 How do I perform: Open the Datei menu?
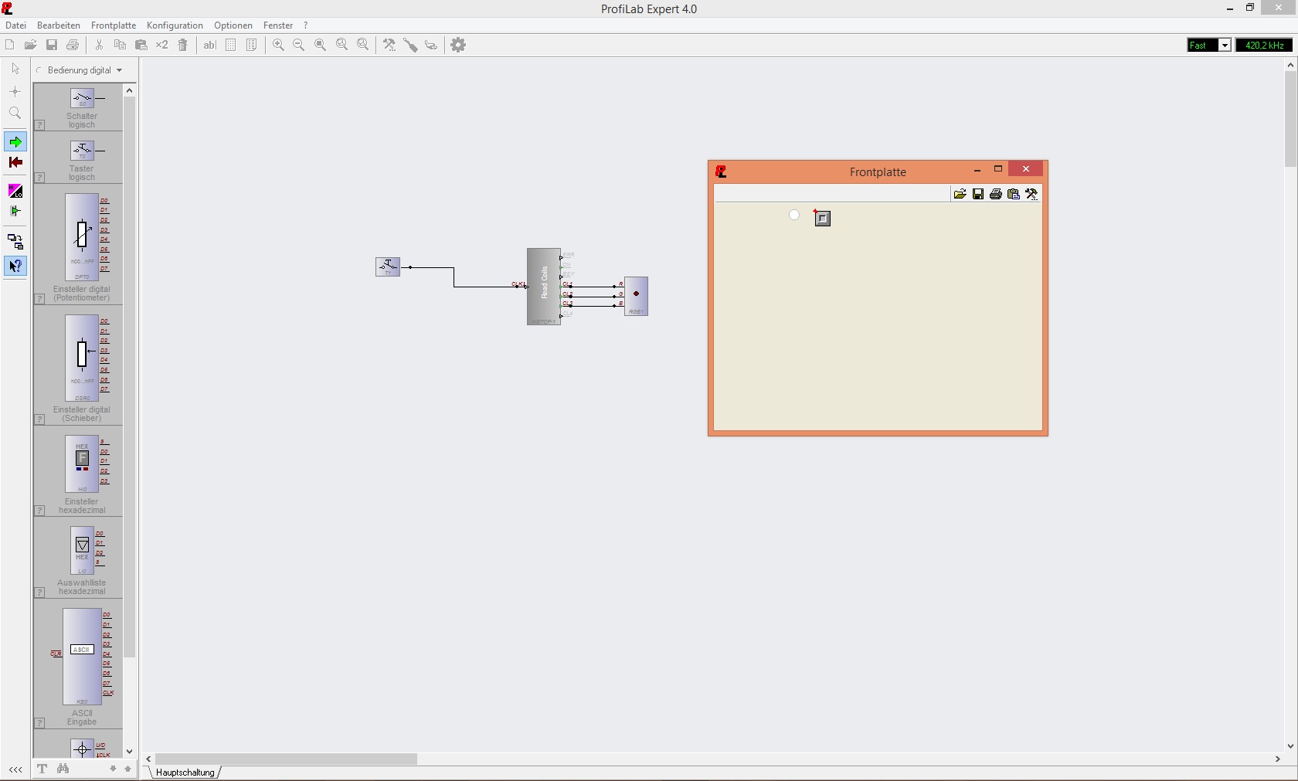pos(15,25)
